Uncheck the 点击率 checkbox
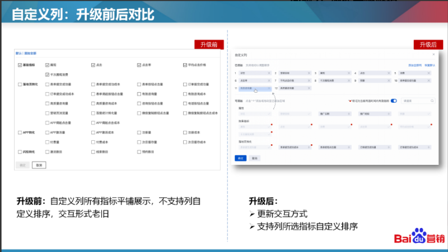Viewport: 448px width, 252px height. tap(139, 65)
